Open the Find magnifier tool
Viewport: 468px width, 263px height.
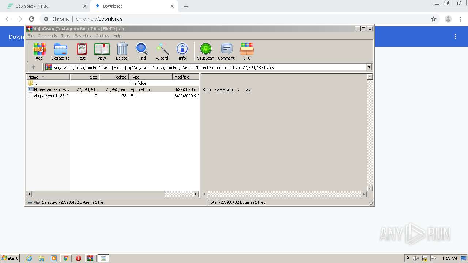click(142, 51)
